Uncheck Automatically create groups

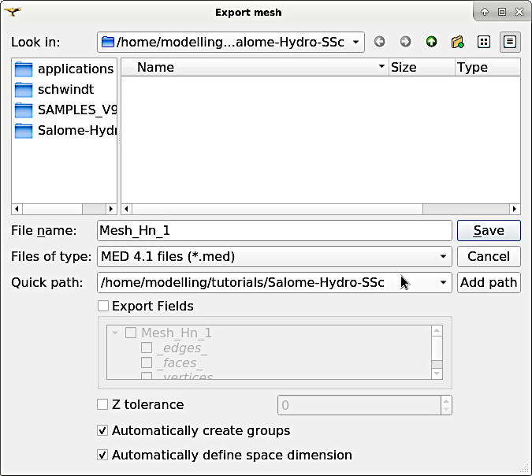point(102,430)
